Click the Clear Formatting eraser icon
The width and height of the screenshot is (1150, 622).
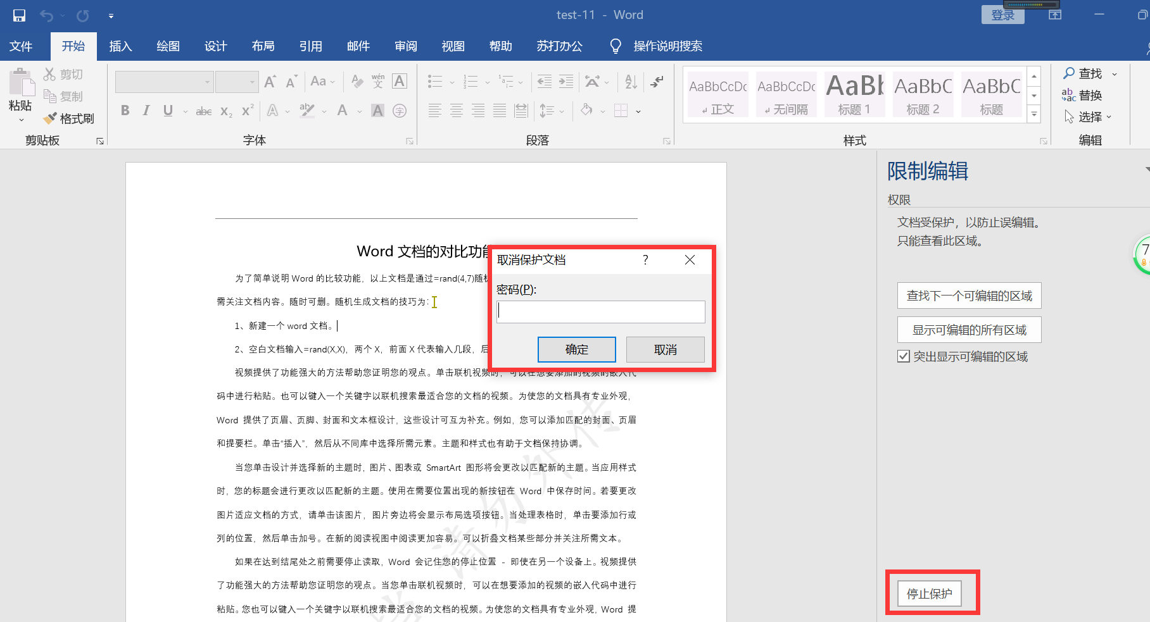[x=357, y=82]
